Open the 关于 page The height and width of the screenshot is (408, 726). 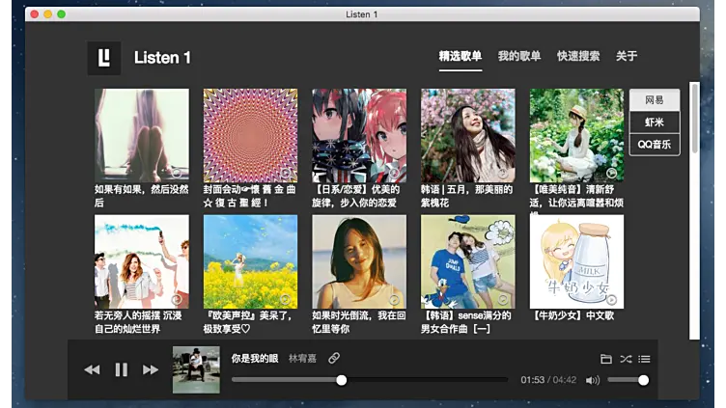click(627, 57)
